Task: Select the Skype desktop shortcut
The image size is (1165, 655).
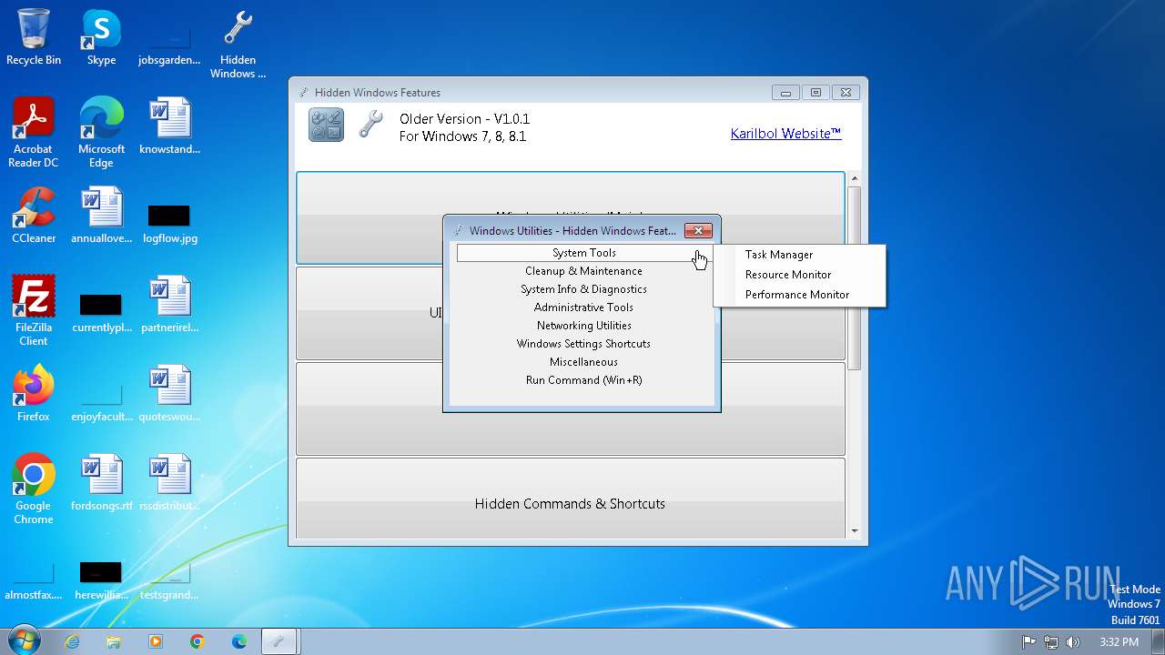Action: [101, 37]
